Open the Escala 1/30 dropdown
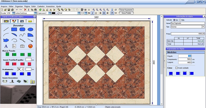The image size is (206, 108). (x=13, y=13)
